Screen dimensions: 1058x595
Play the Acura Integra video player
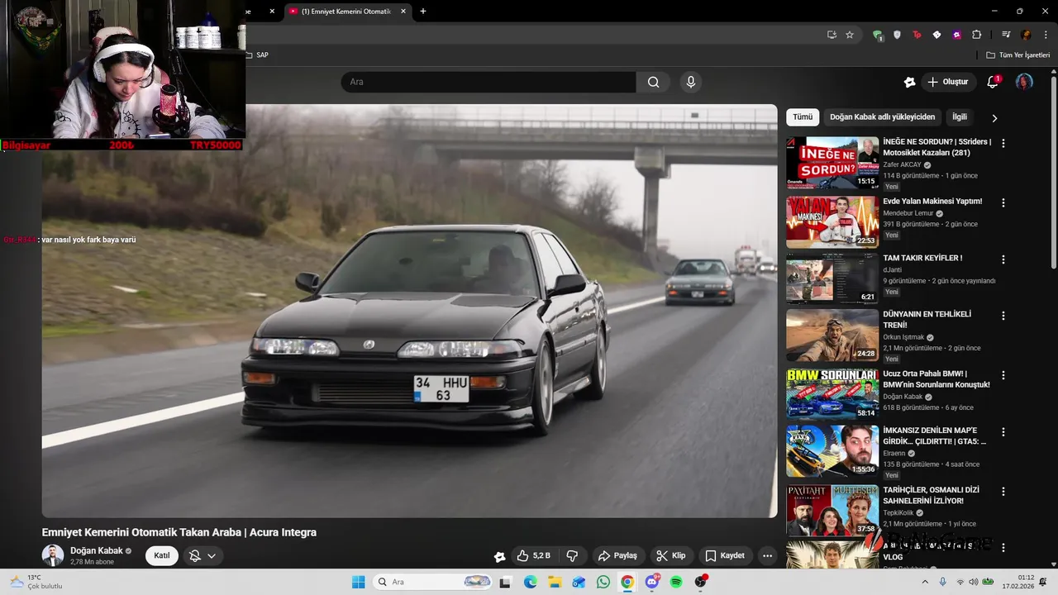point(410,311)
